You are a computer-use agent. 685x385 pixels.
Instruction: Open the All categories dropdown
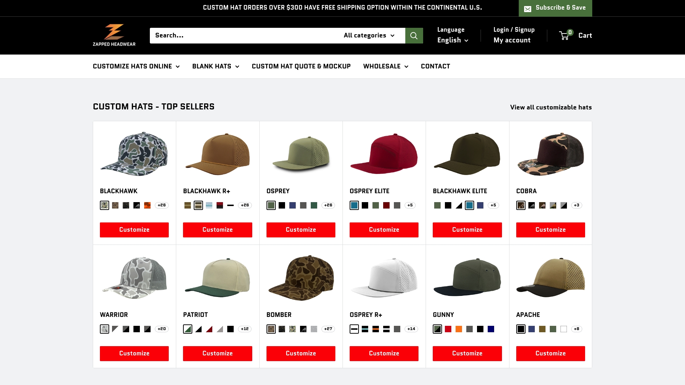pyautogui.click(x=369, y=36)
